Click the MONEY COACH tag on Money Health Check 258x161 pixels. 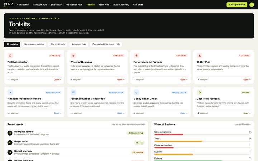[x=180, y=92]
